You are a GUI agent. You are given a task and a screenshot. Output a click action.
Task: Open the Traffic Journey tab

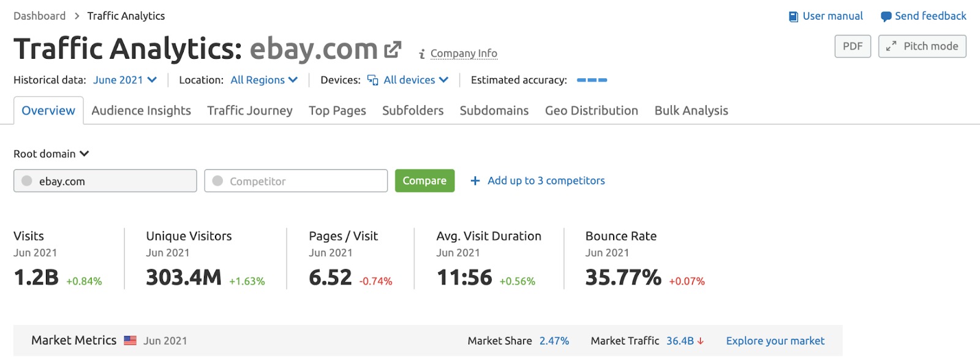pyautogui.click(x=249, y=110)
